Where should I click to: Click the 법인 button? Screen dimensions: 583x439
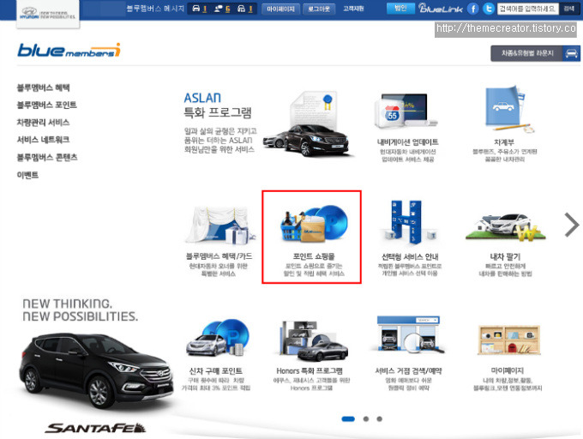400,9
